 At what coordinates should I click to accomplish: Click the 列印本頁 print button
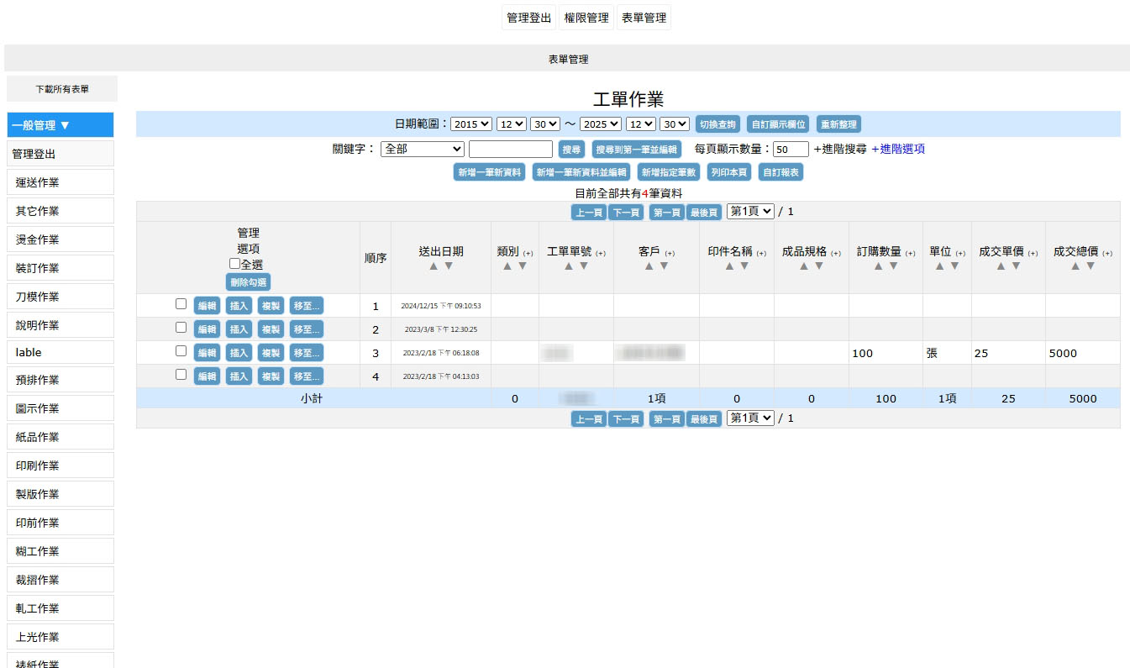(729, 172)
